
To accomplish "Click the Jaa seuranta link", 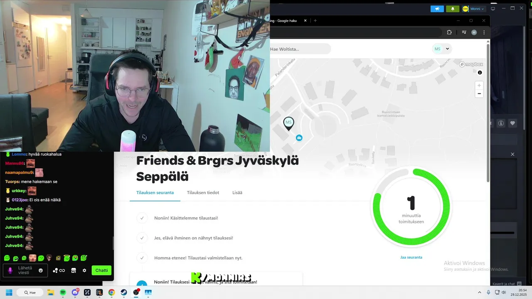I will click(411, 257).
